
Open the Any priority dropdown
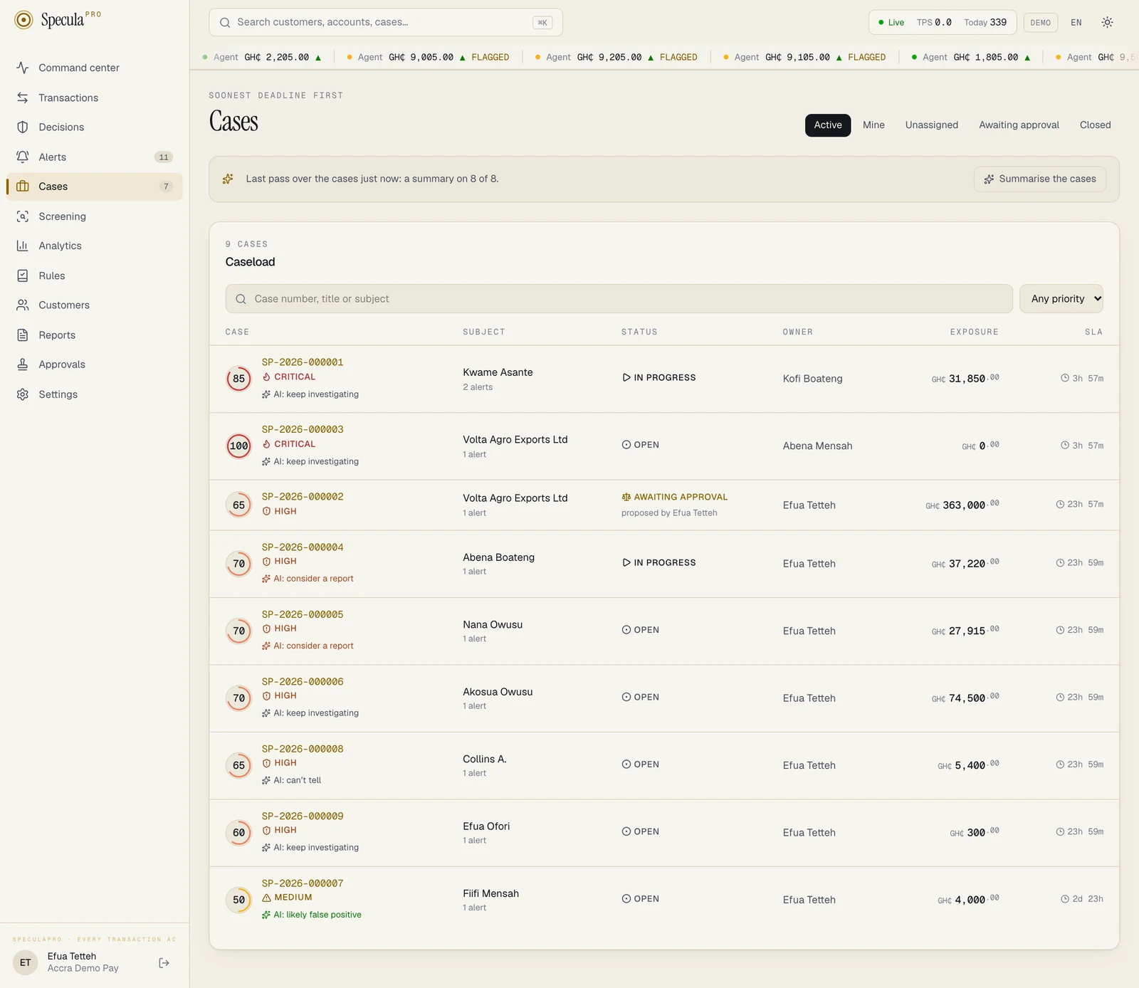[1061, 299]
